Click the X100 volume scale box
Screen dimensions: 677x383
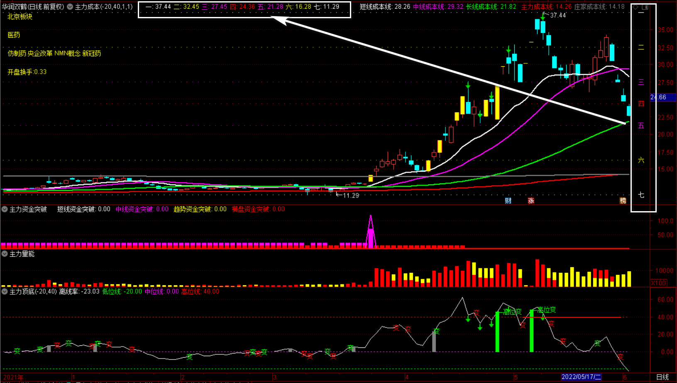click(658, 283)
